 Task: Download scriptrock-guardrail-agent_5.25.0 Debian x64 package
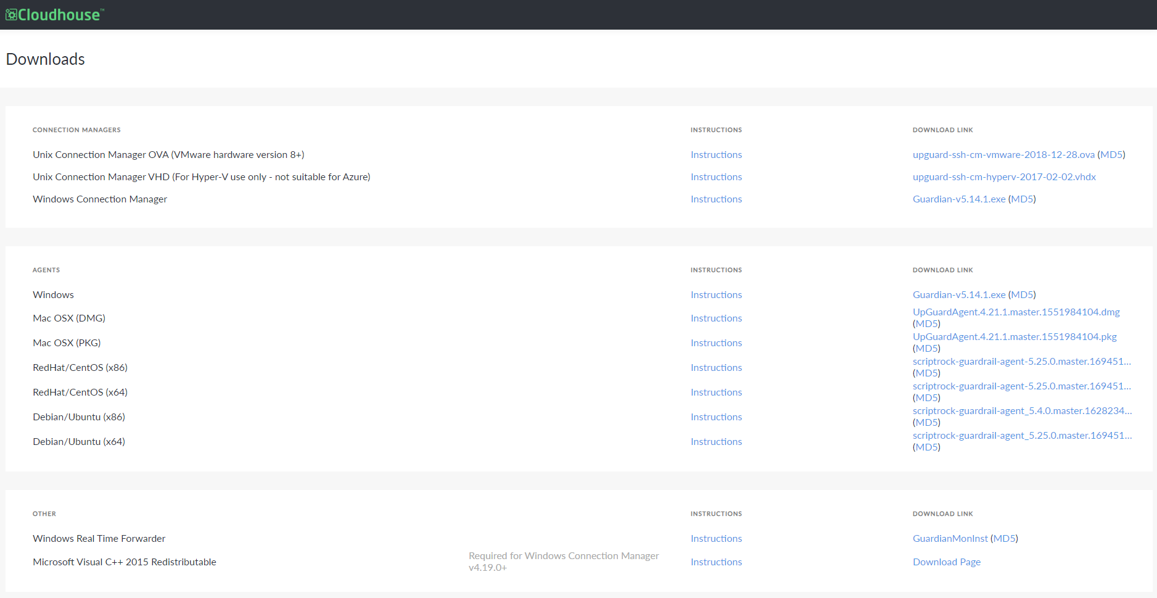(1023, 436)
